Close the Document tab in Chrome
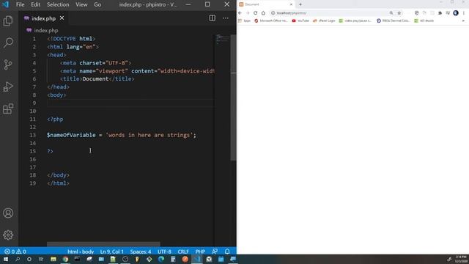Image resolution: width=469 pixels, height=264 pixels. point(291,4)
